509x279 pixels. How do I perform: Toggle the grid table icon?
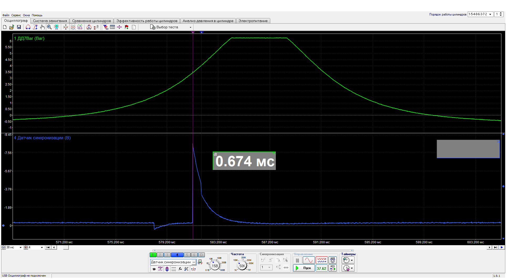click(x=112, y=27)
